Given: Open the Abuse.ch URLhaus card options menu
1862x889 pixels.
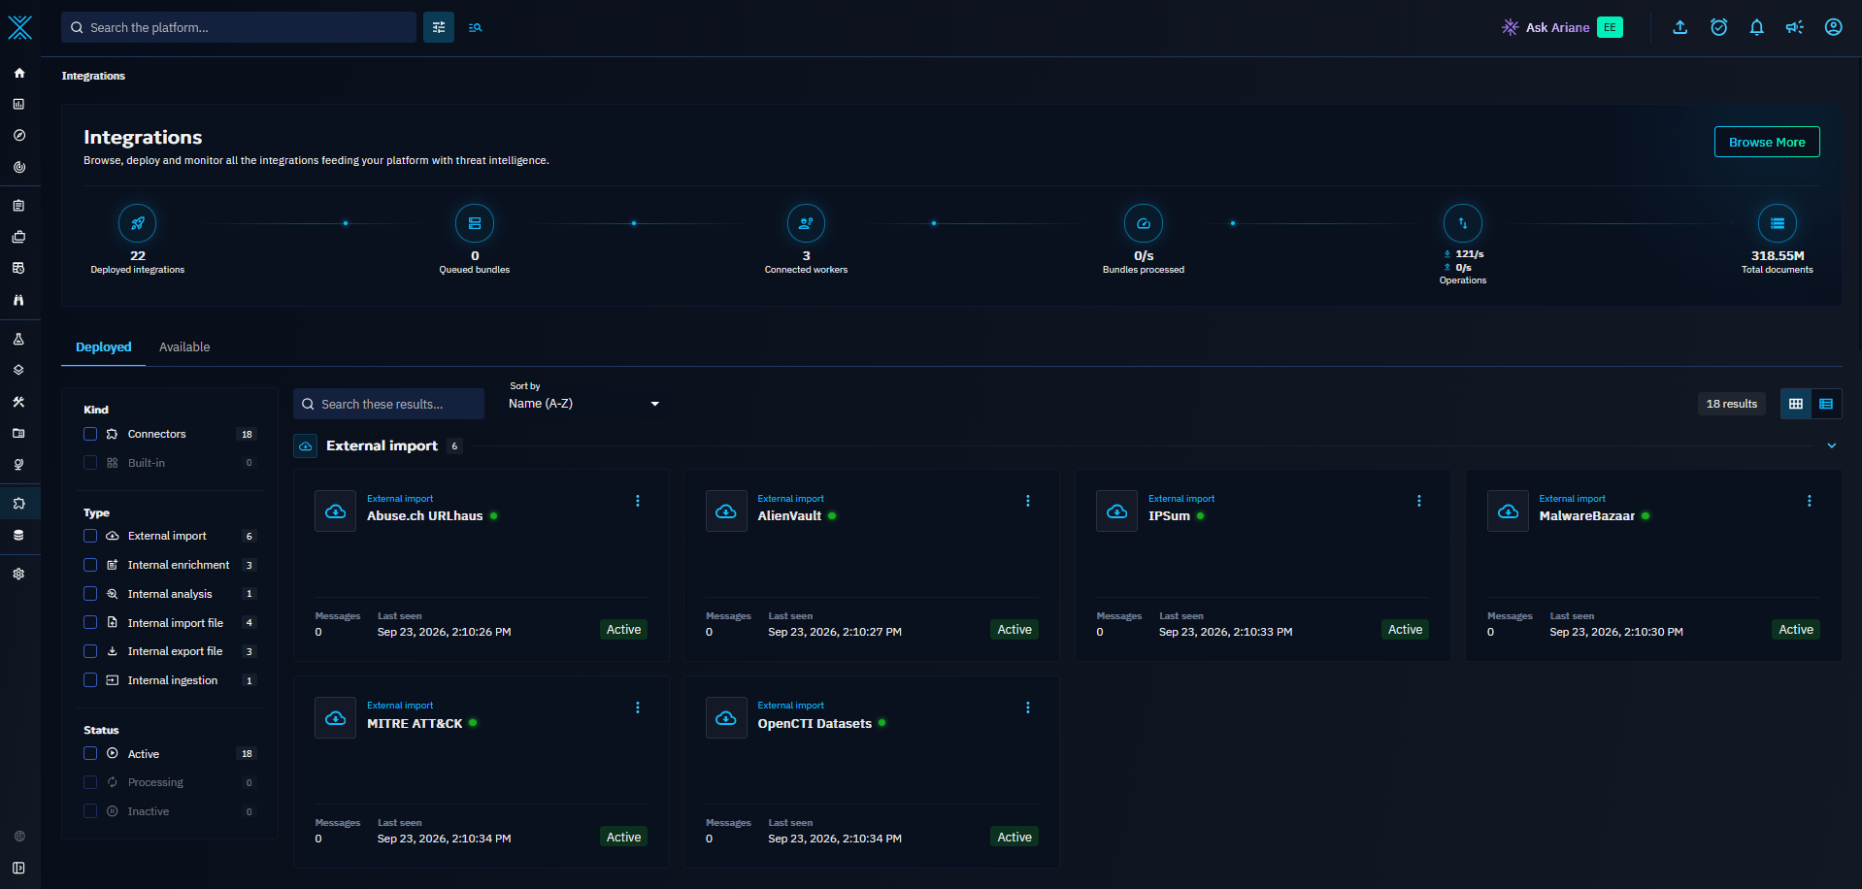Looking at the screenshot, I should click(638, 501).
